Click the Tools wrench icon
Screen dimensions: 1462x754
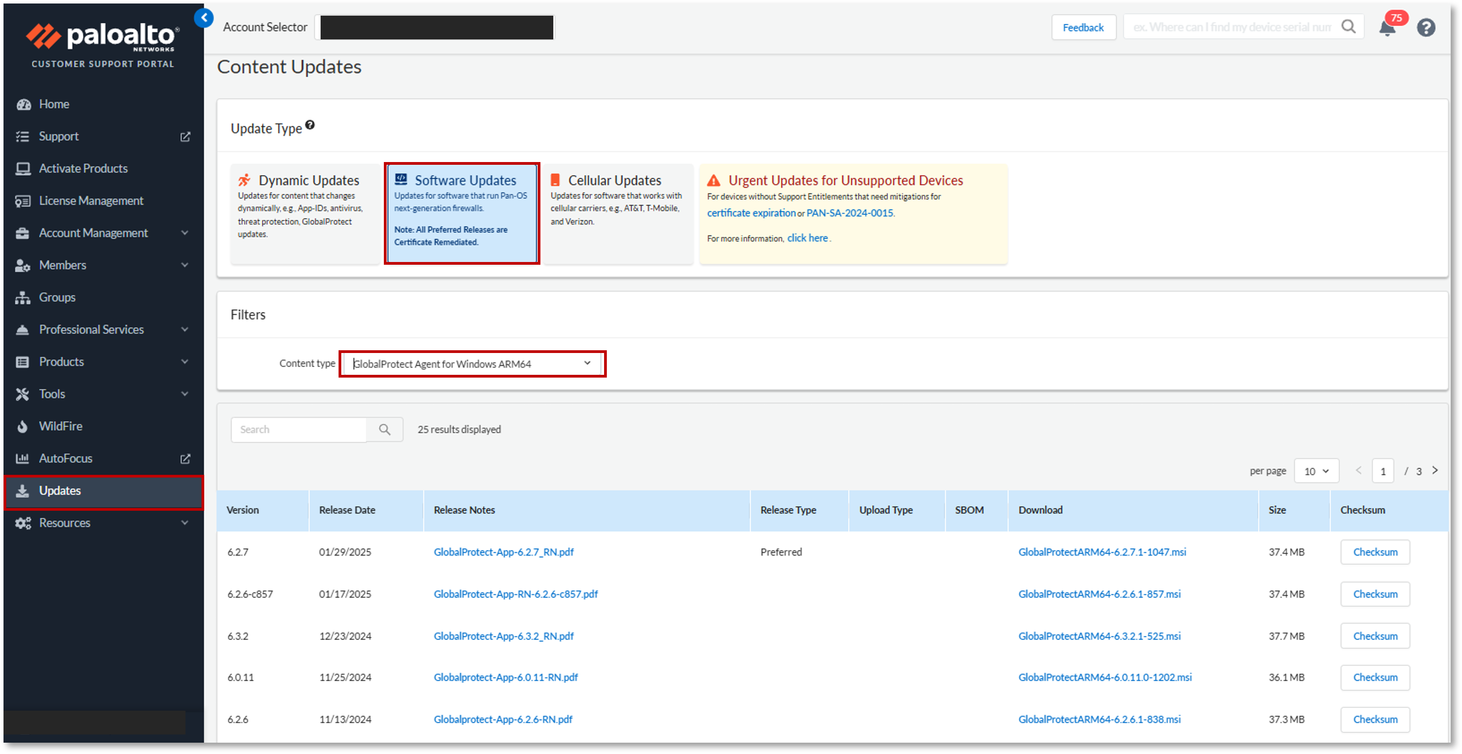(23, 394)
